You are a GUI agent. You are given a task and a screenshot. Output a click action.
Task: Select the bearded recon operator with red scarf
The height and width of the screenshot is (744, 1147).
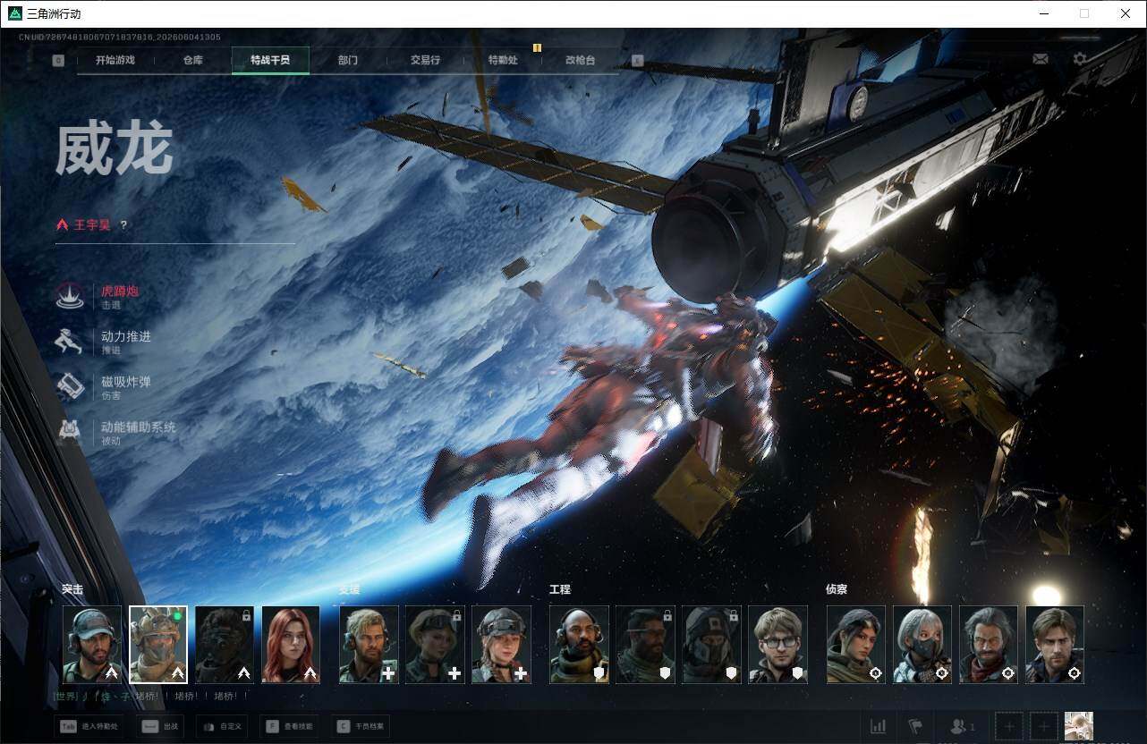[x=989, y=645]
